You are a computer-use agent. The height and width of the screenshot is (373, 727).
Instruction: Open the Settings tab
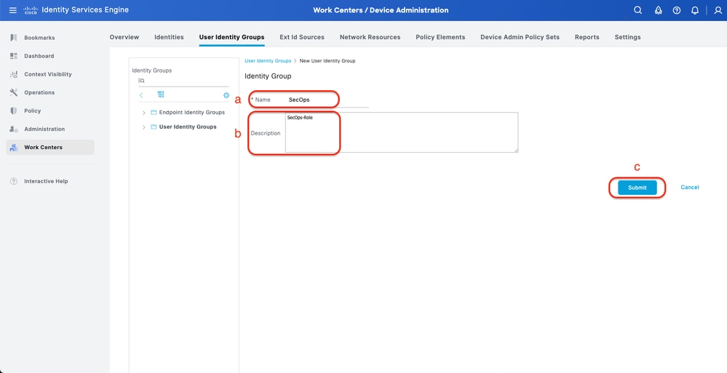628,37
